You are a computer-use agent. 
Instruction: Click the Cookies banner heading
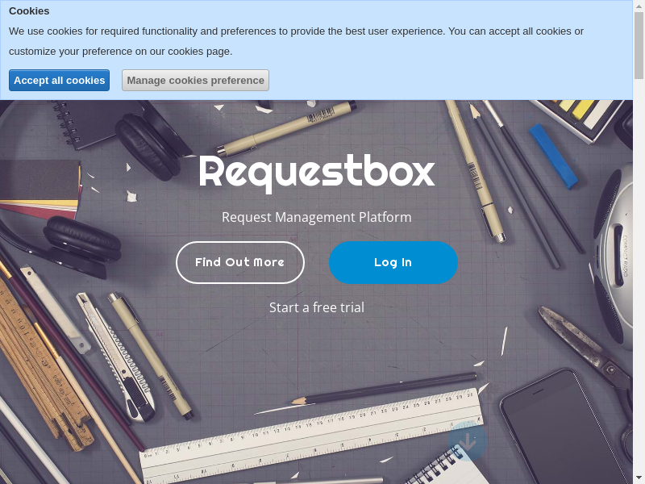[29, 11]
